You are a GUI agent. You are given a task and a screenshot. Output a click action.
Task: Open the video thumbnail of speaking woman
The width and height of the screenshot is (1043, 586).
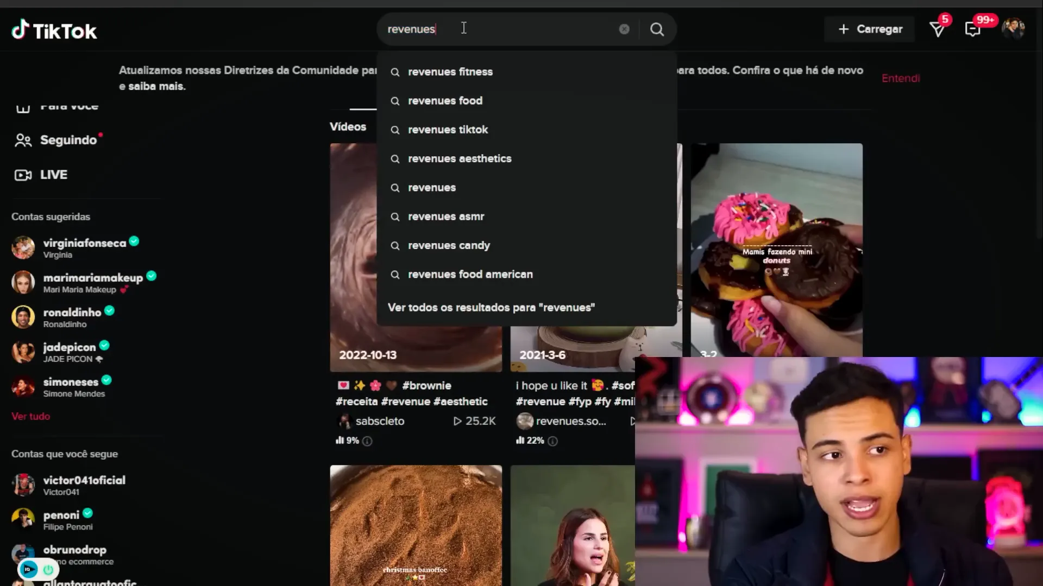tap(572, 525)
